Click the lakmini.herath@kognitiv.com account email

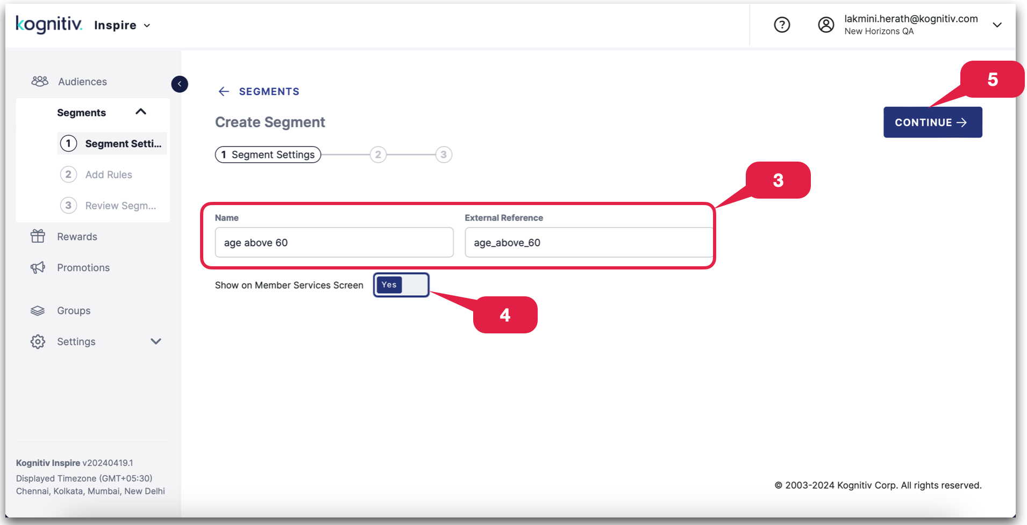[911, 19]
